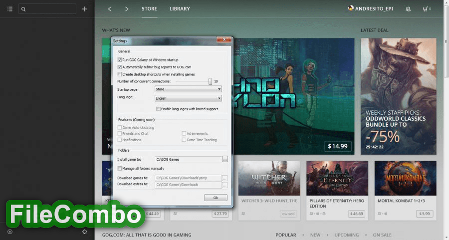This screenshot has width=449, height=240.
Task: Click the owned label for Witcher 3
Action: click(288, 214)
